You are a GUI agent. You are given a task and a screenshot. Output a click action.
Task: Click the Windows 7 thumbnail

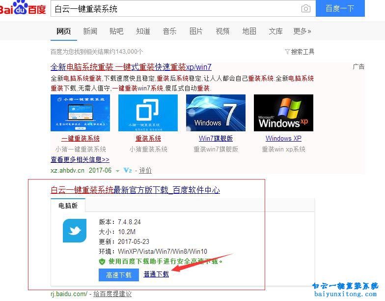click(x=216, y=113)
